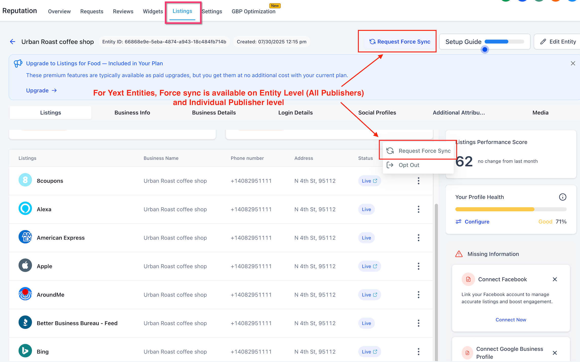Open the three-dot menu for Apple

pos(418,266)
